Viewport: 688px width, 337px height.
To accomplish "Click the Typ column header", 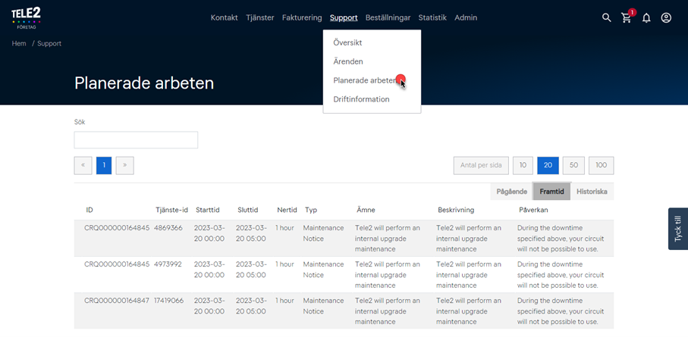I will [311, 211].
